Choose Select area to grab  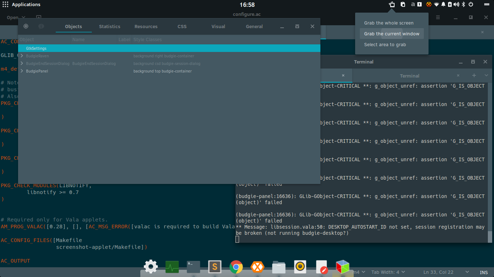click(x=385, y=45)
